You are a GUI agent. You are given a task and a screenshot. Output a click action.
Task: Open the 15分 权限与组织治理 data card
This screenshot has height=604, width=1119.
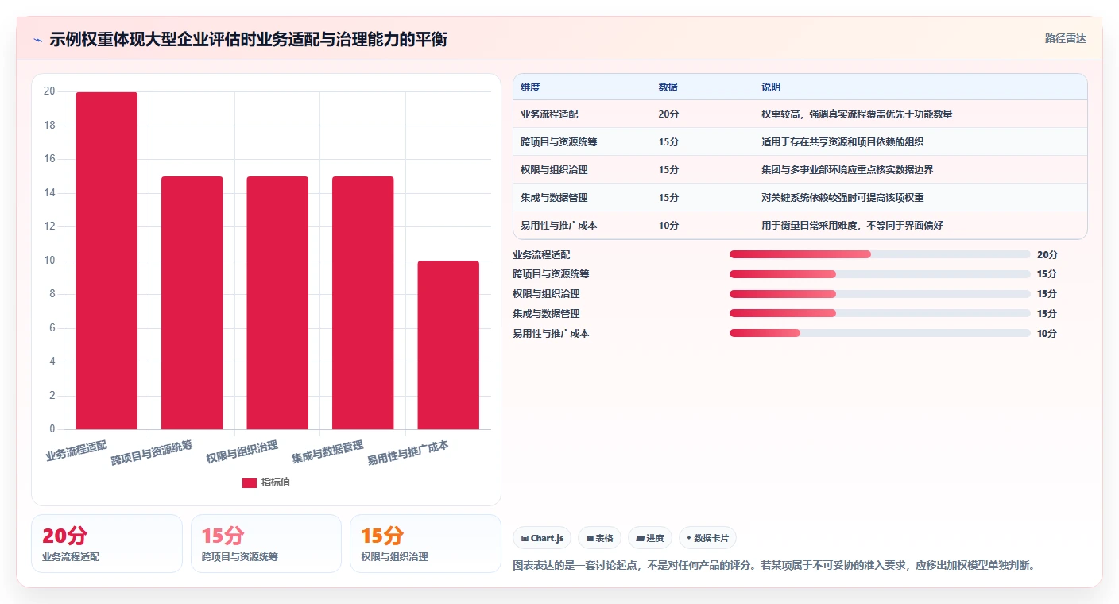click(x=425, y=544)
